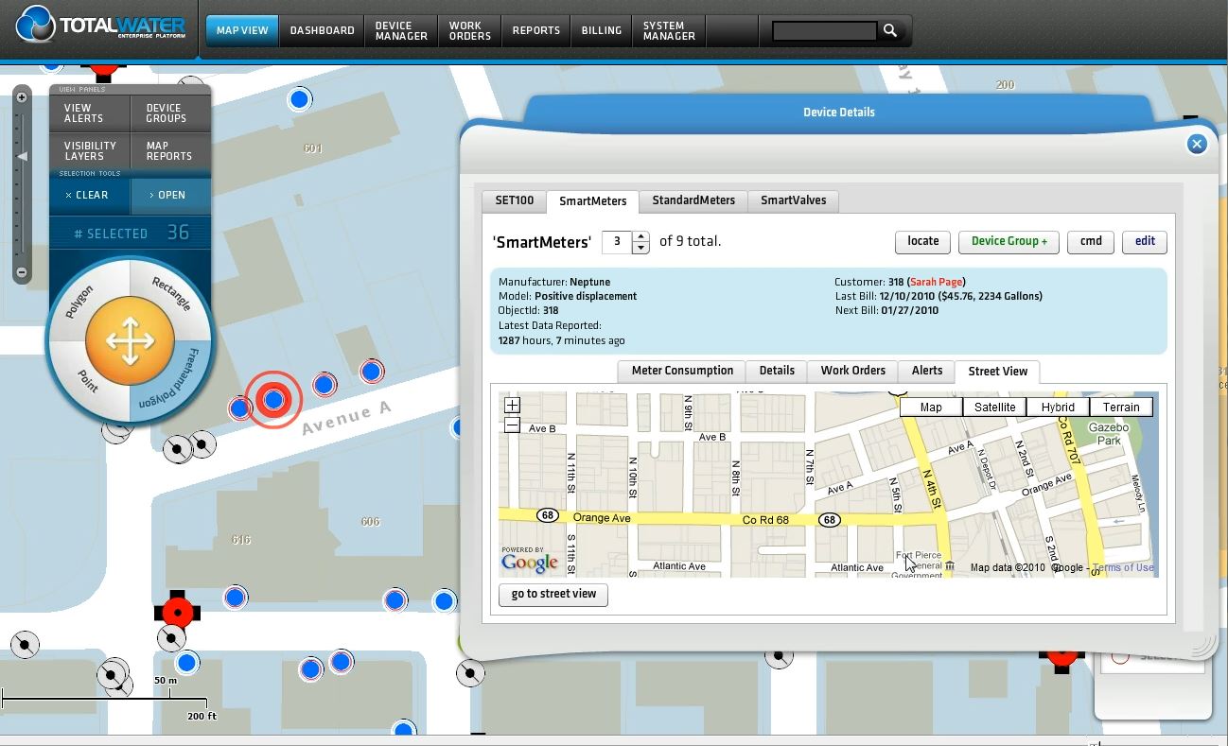The height and width of the screenshot is (746, 1228).
Task: Click the record number input field
Action: pos(617,242)
